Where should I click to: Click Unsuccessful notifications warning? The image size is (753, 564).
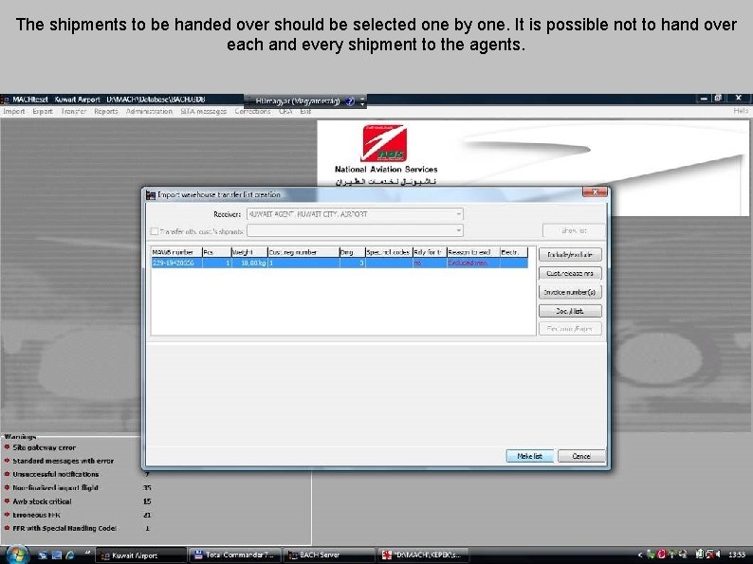click(x=56, y=474)
